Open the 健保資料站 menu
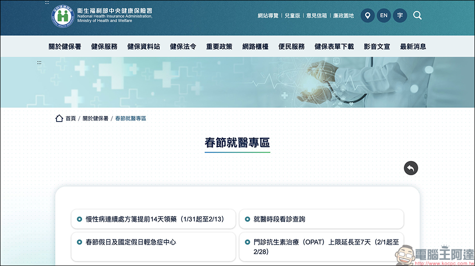The height and width of the screenshot is (266, 475). (x=143, y=47)
